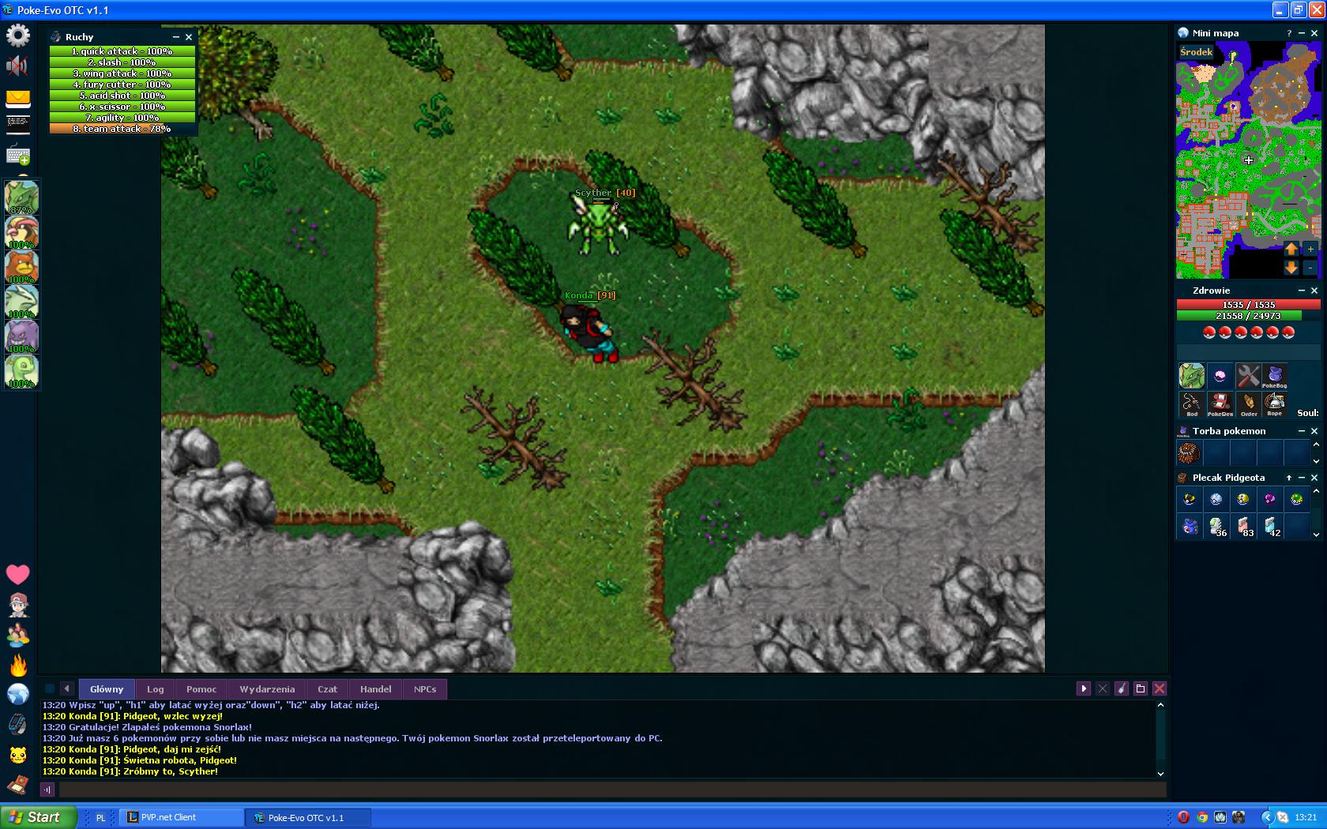The width and height of the screenshot is (1327, 829).
Task: Toggle the muted sound speaker icon
Action: (x=17, y=66)
